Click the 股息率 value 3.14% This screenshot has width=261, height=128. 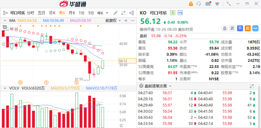point(254,73)
